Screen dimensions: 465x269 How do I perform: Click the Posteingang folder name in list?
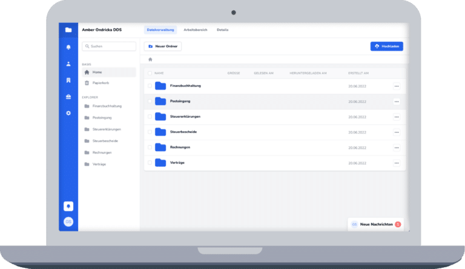tap(180, 101)
